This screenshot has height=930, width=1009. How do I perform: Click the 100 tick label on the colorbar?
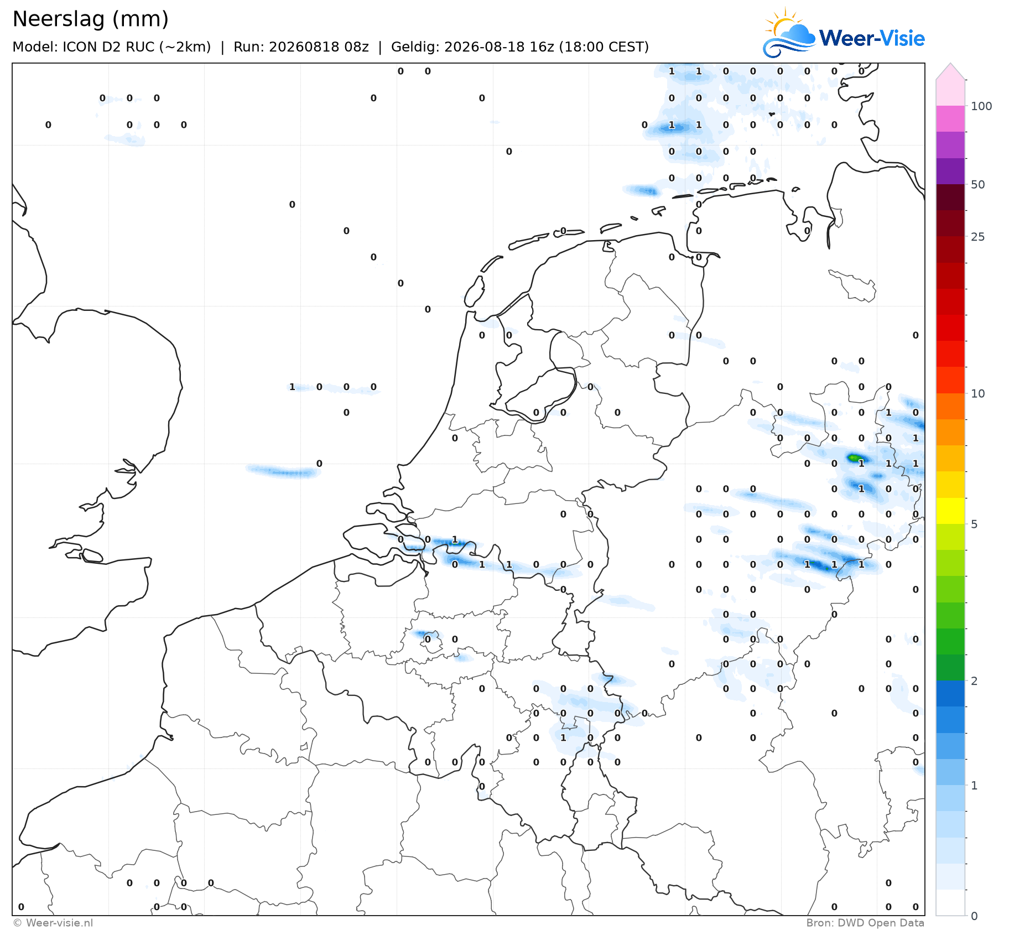point(981,106)
